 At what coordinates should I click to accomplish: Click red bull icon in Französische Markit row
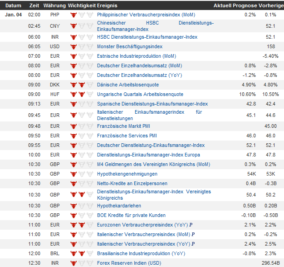(x=73, y=126)
